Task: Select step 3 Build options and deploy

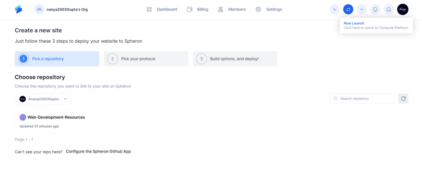Action: [x=234, y=59]
